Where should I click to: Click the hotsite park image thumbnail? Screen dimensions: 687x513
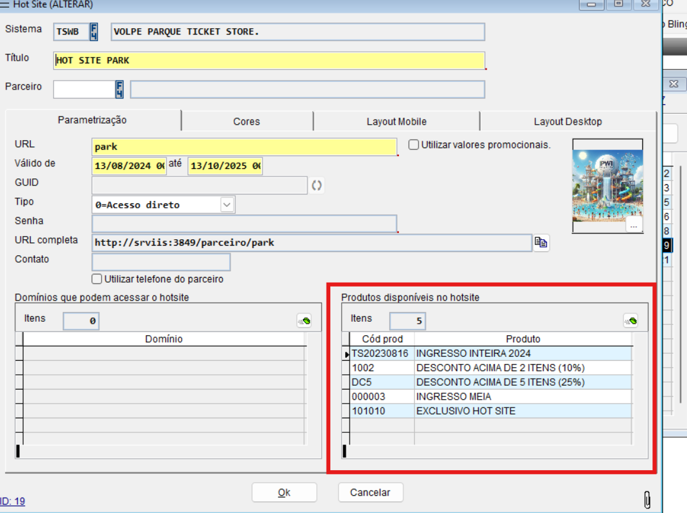pos(607,182)
